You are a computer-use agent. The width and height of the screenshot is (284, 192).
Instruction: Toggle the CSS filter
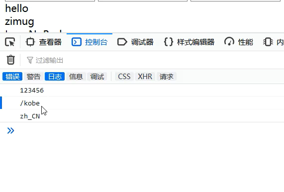coord(124,77)
